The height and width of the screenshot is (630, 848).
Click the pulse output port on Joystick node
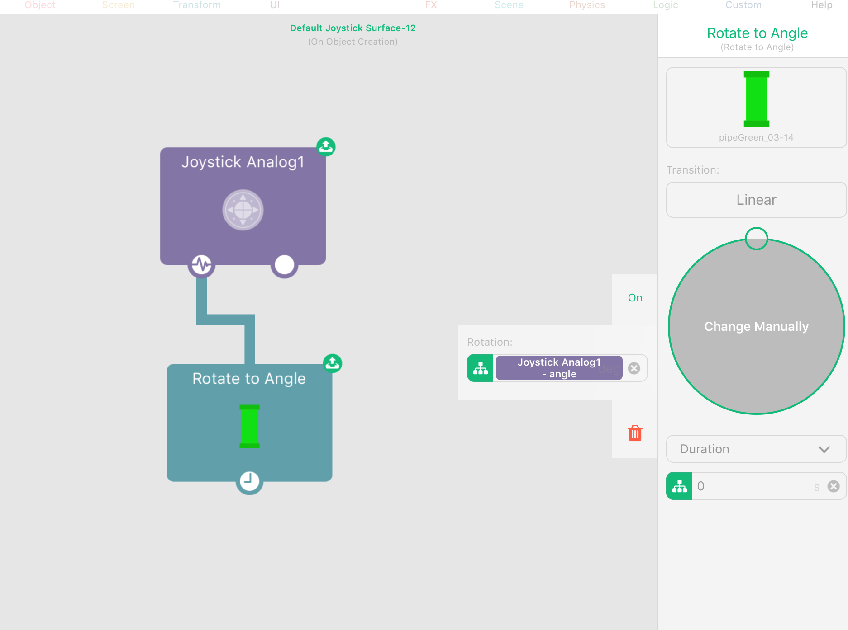click(x=201, y=265)
